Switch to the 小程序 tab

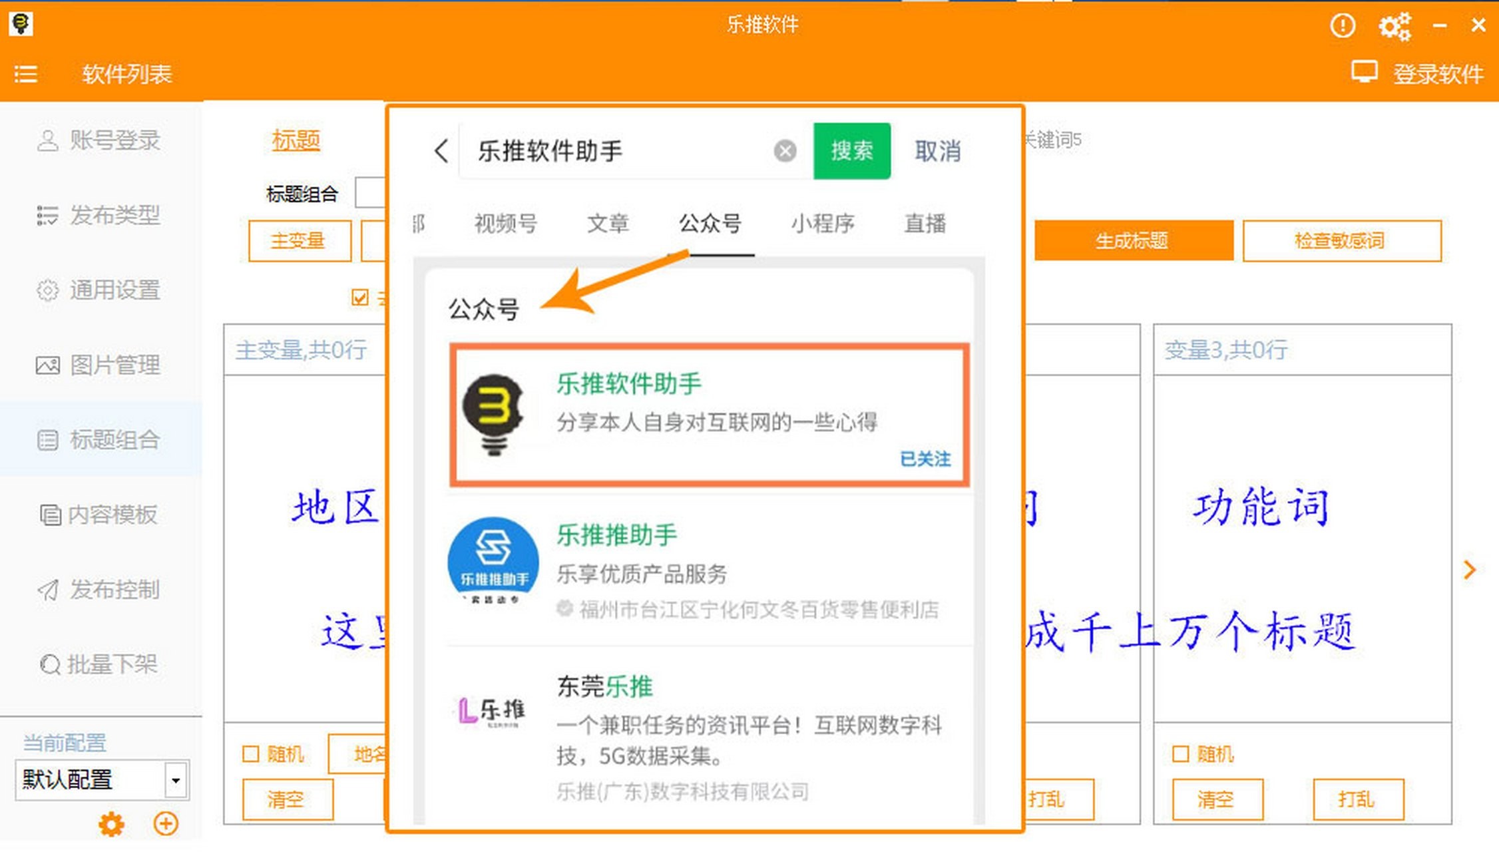coord(823,223)
